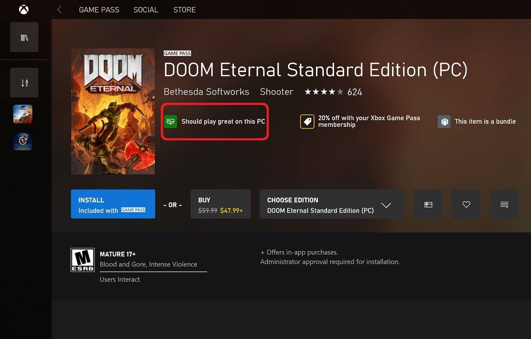Click the Buy button for $47.99+
The height and width of the screenshot is (339, 531).
coord(220,205)
